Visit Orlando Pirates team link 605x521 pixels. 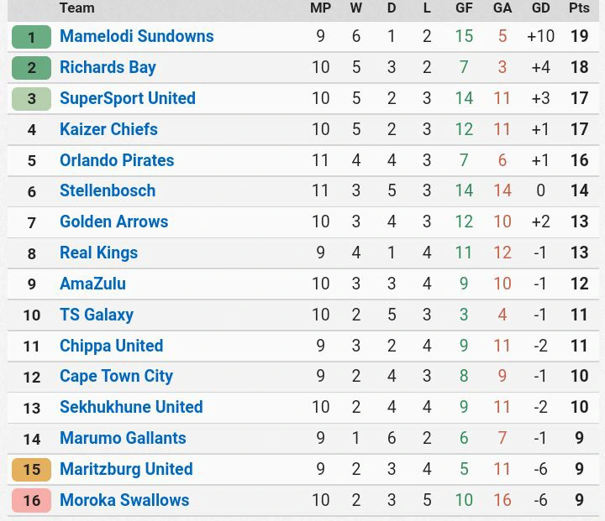(x=117, y=160)
